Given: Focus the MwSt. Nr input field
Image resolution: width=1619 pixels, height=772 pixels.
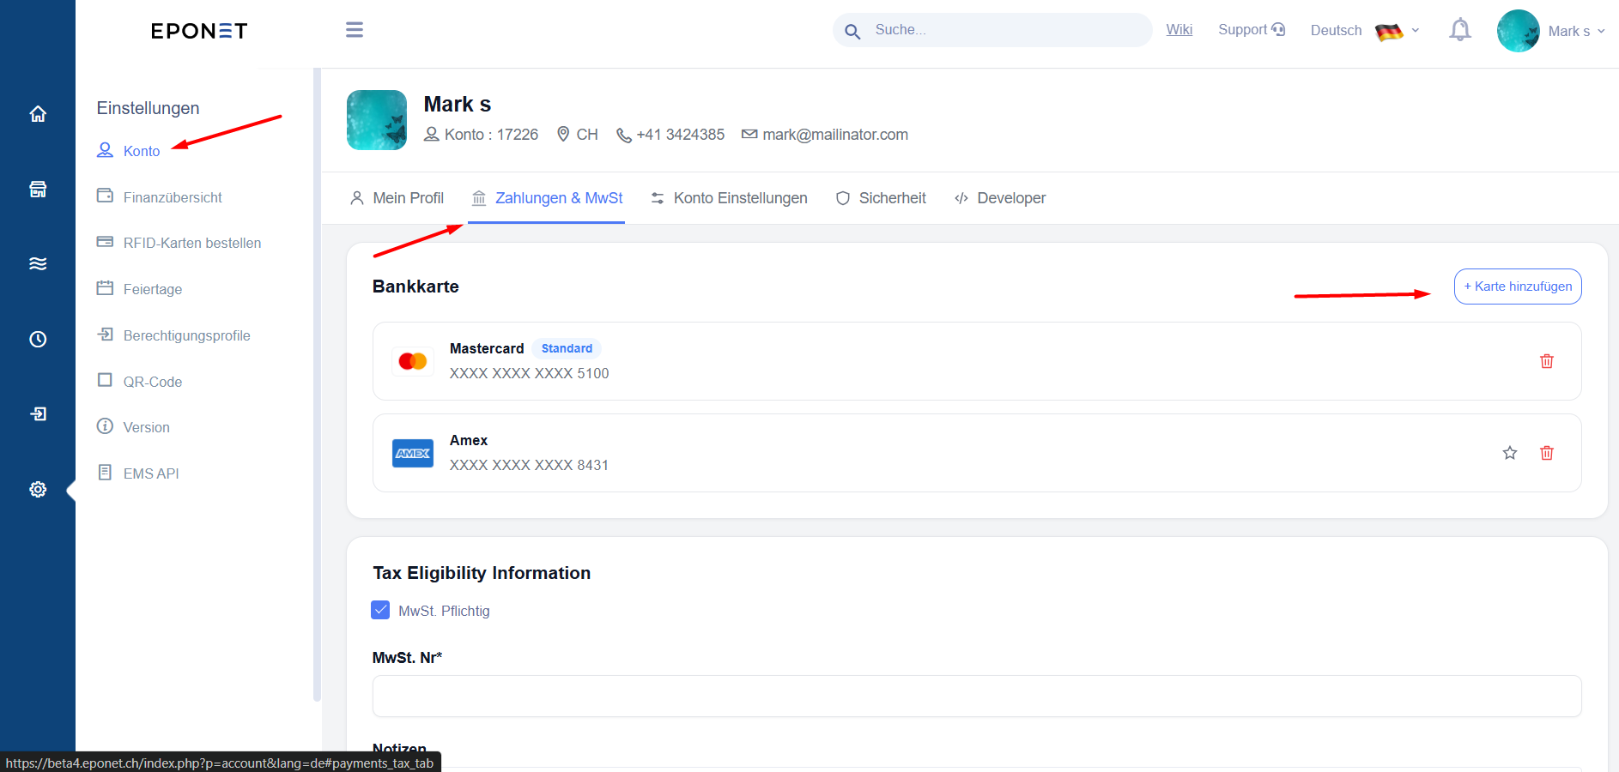Looking at the screenshot, I should [x=977, y=696].
